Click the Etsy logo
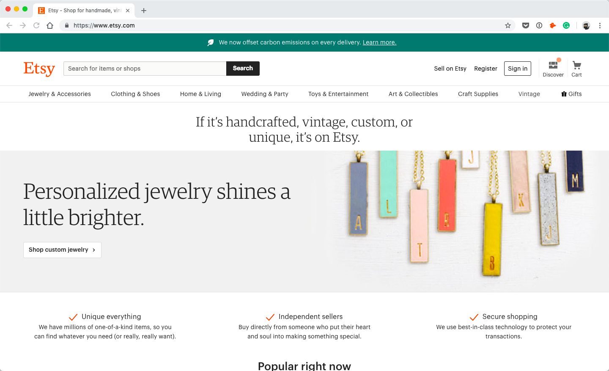The width and height of the screenshot is (609, 371). click(39, 69)
